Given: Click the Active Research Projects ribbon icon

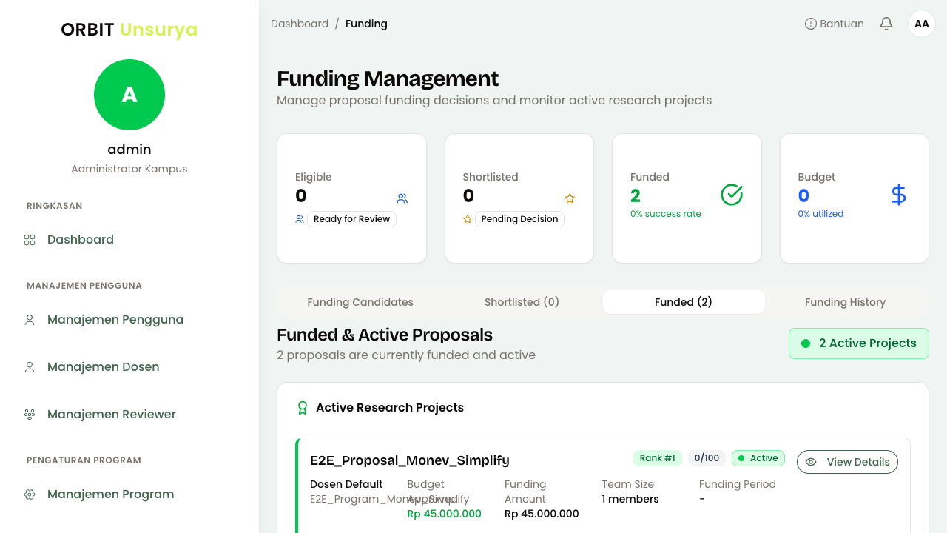Looking at the screenshot, I should [303, 408].
